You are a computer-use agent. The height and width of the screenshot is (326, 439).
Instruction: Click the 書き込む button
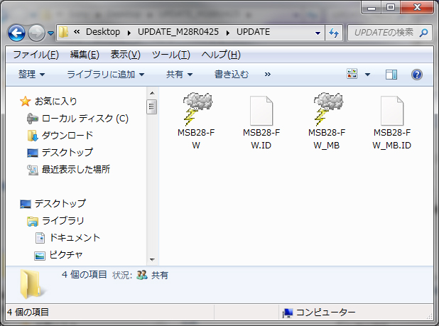pyautogui.click(x=232, y=74)
